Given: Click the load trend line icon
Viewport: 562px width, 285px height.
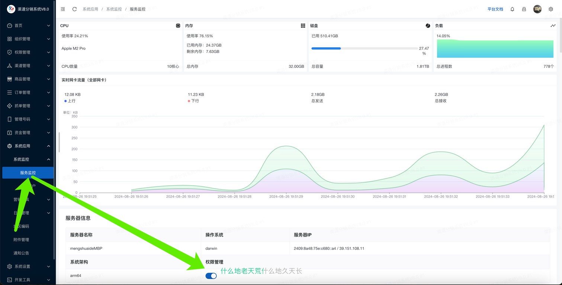Looking at the screenshot, I should [x=553, y=26].
